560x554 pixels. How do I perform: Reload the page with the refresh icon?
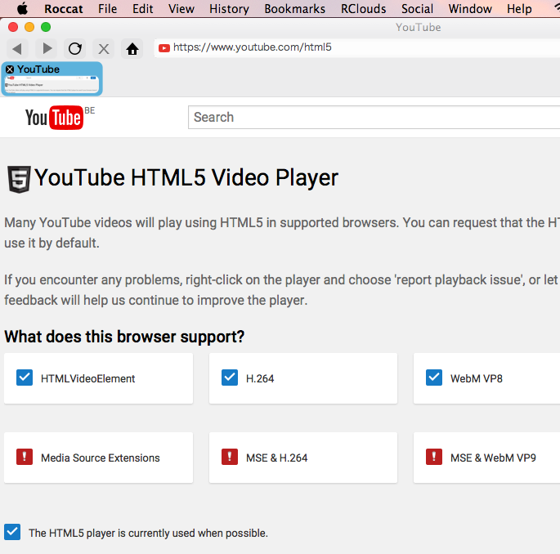coord(75,48)
